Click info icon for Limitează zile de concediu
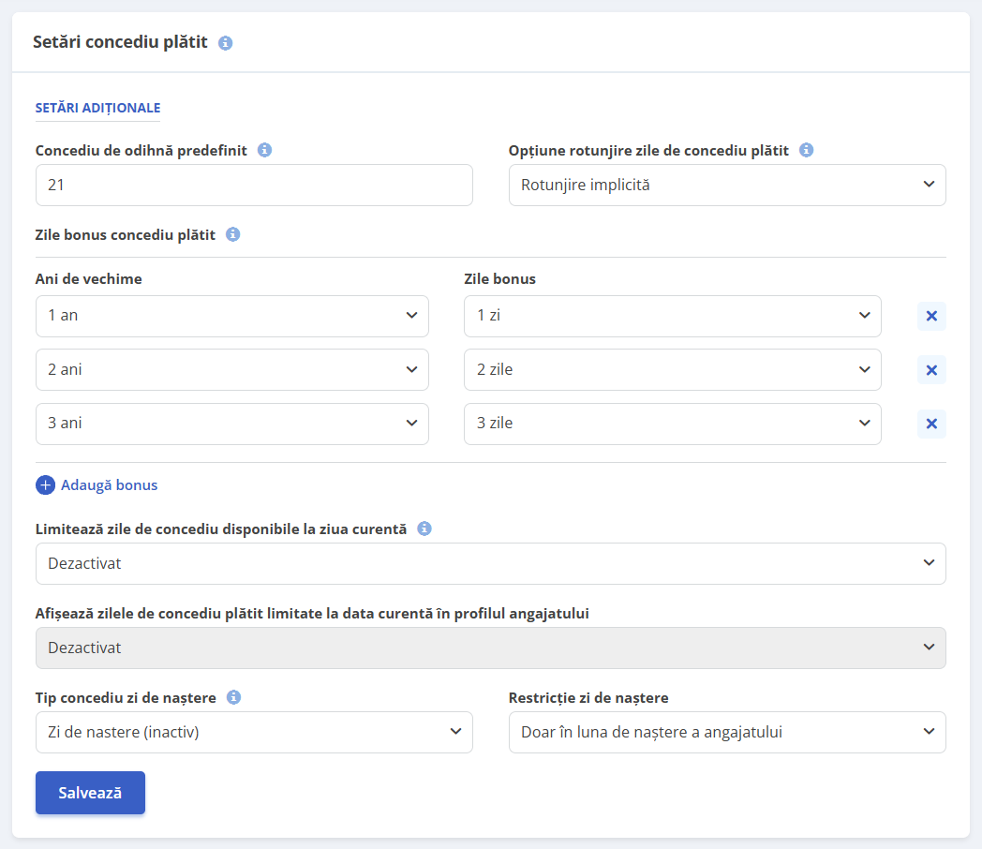The image size is (982, 849). click(424, 529)
